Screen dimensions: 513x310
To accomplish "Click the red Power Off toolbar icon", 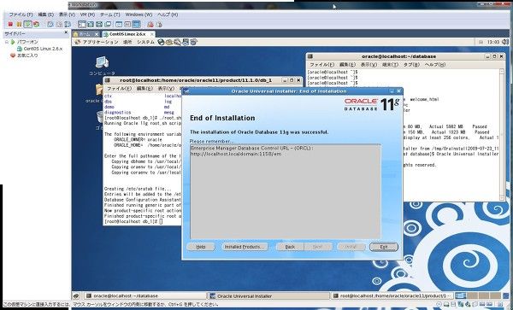I will click(x=10, y=24).
